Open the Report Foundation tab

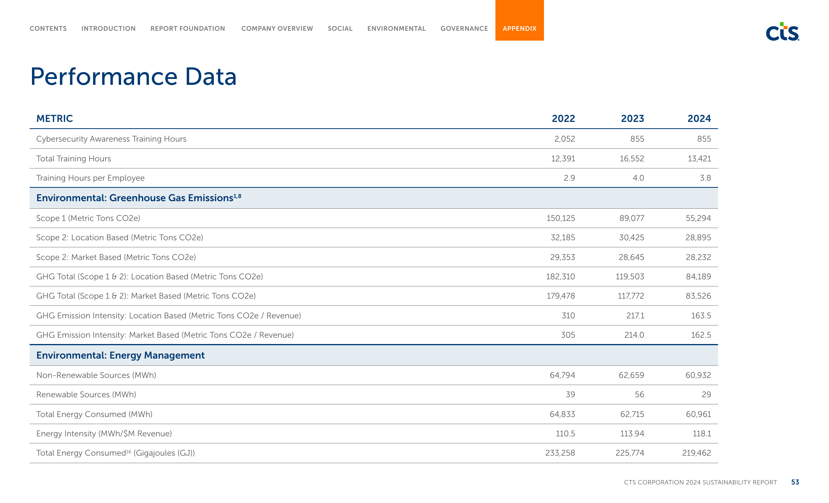click(188, 28)
